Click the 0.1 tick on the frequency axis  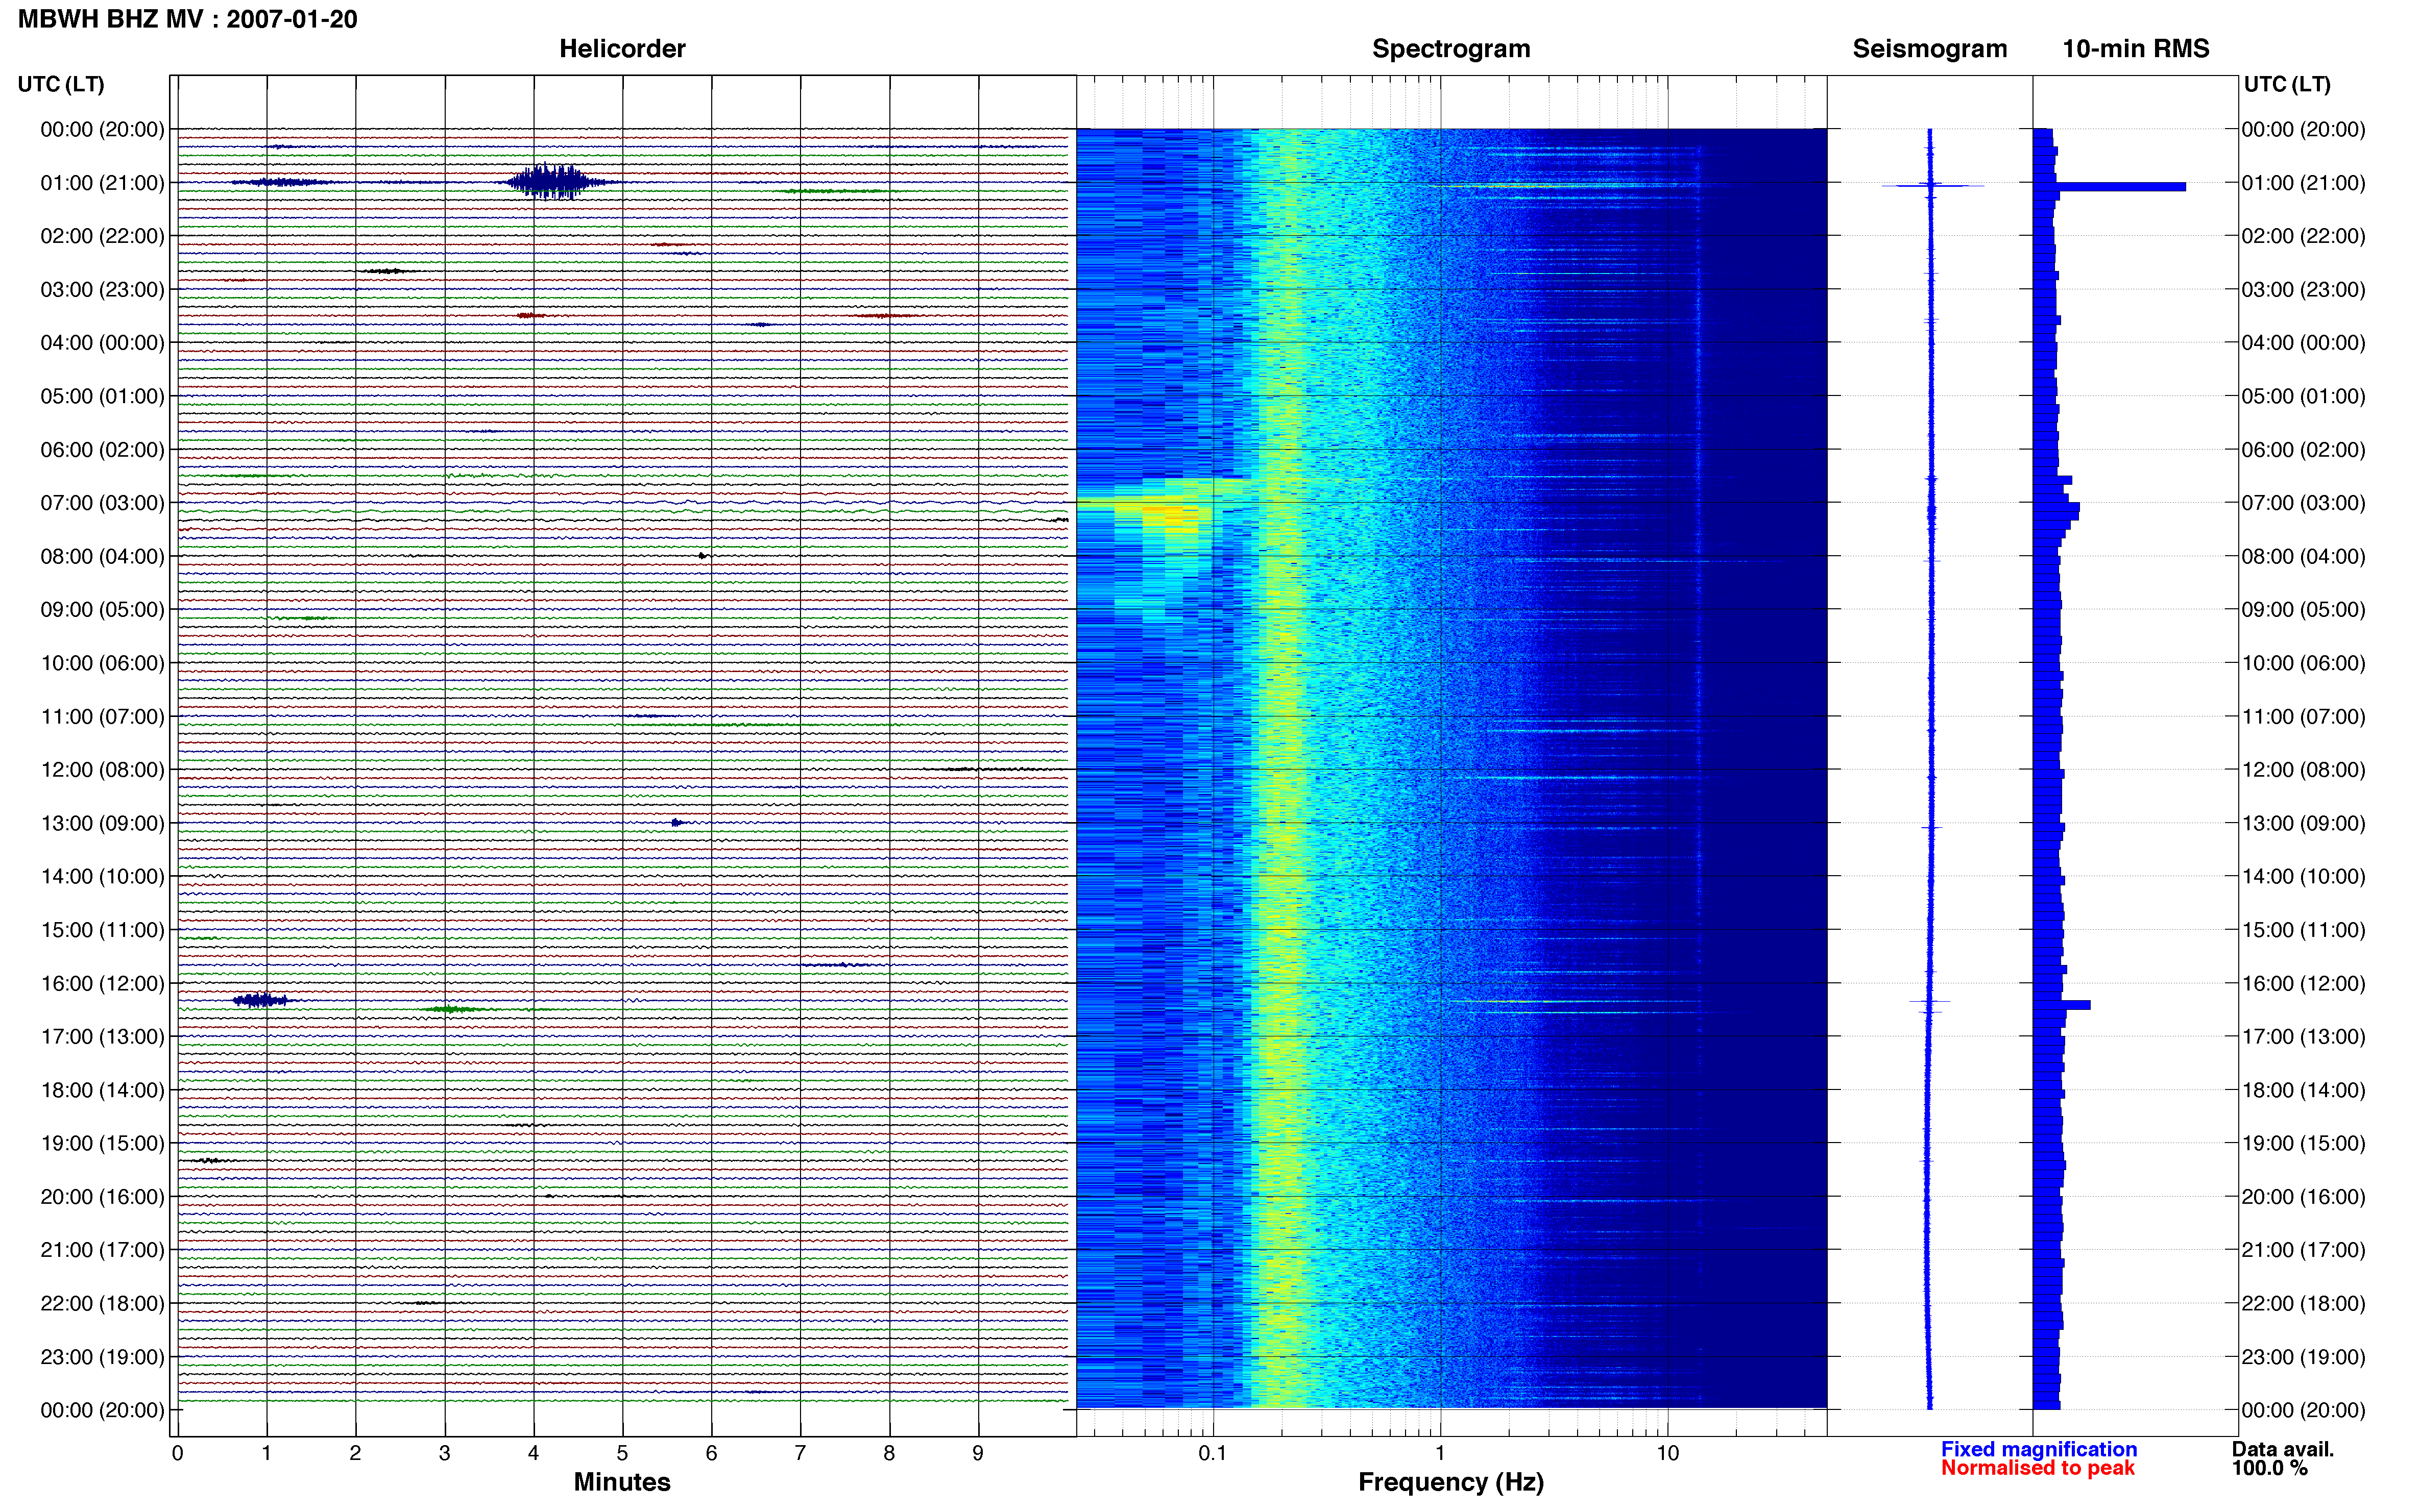[1213, 1453]
